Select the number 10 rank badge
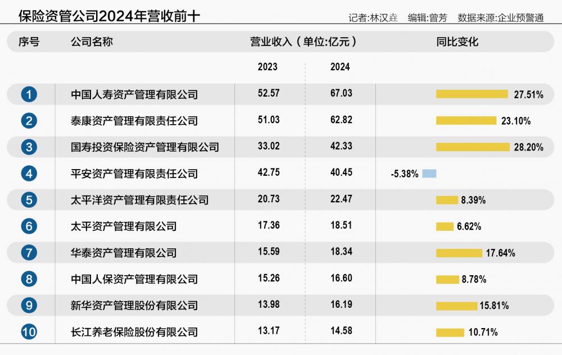This screenshot has height=355, width=562. point(29,332)
